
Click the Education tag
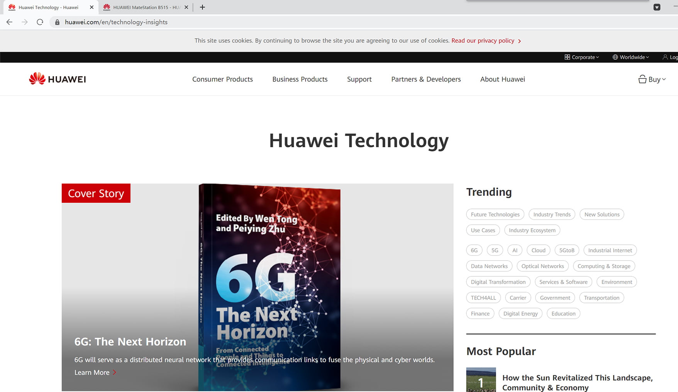pos(563,313)
